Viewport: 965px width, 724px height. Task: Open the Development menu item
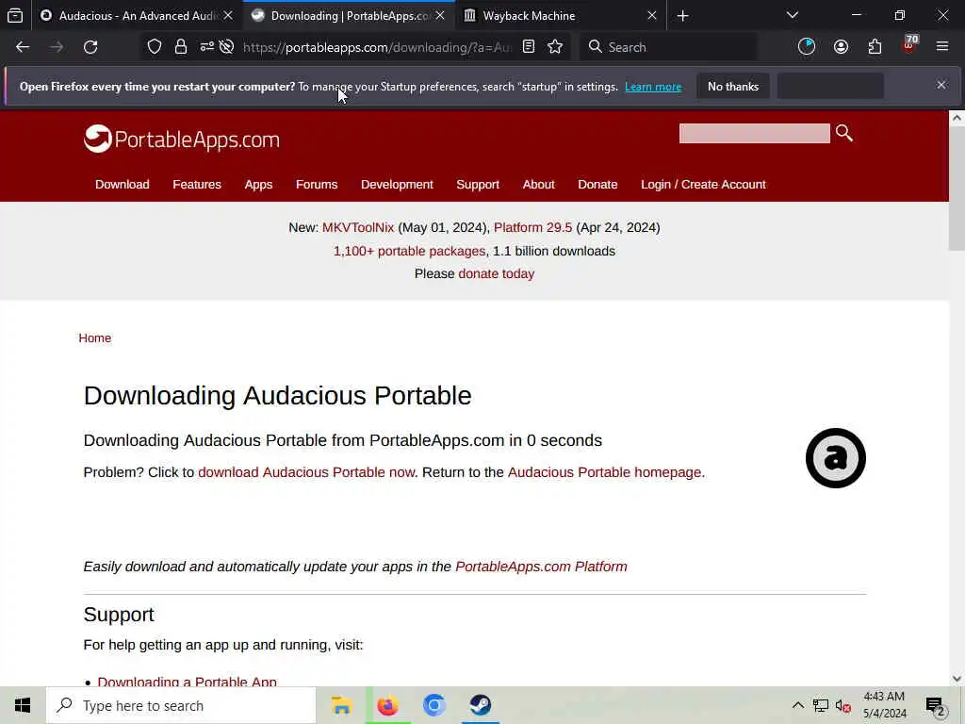tap(397, 185)
